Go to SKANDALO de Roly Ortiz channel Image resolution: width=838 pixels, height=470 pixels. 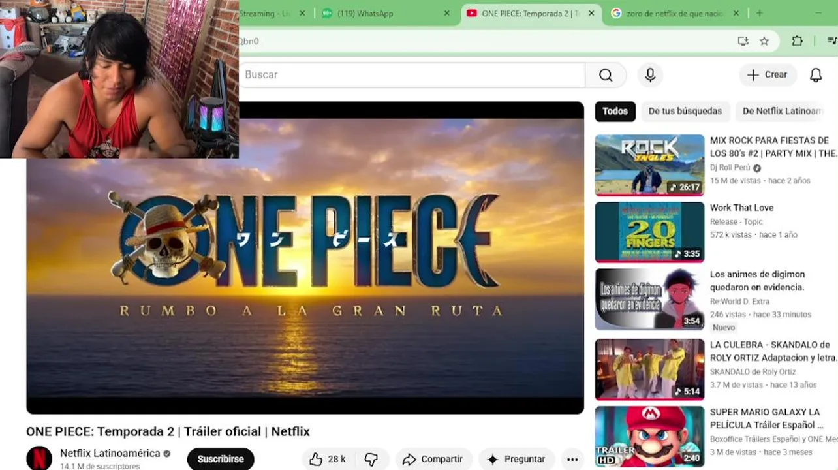(753, 372)
